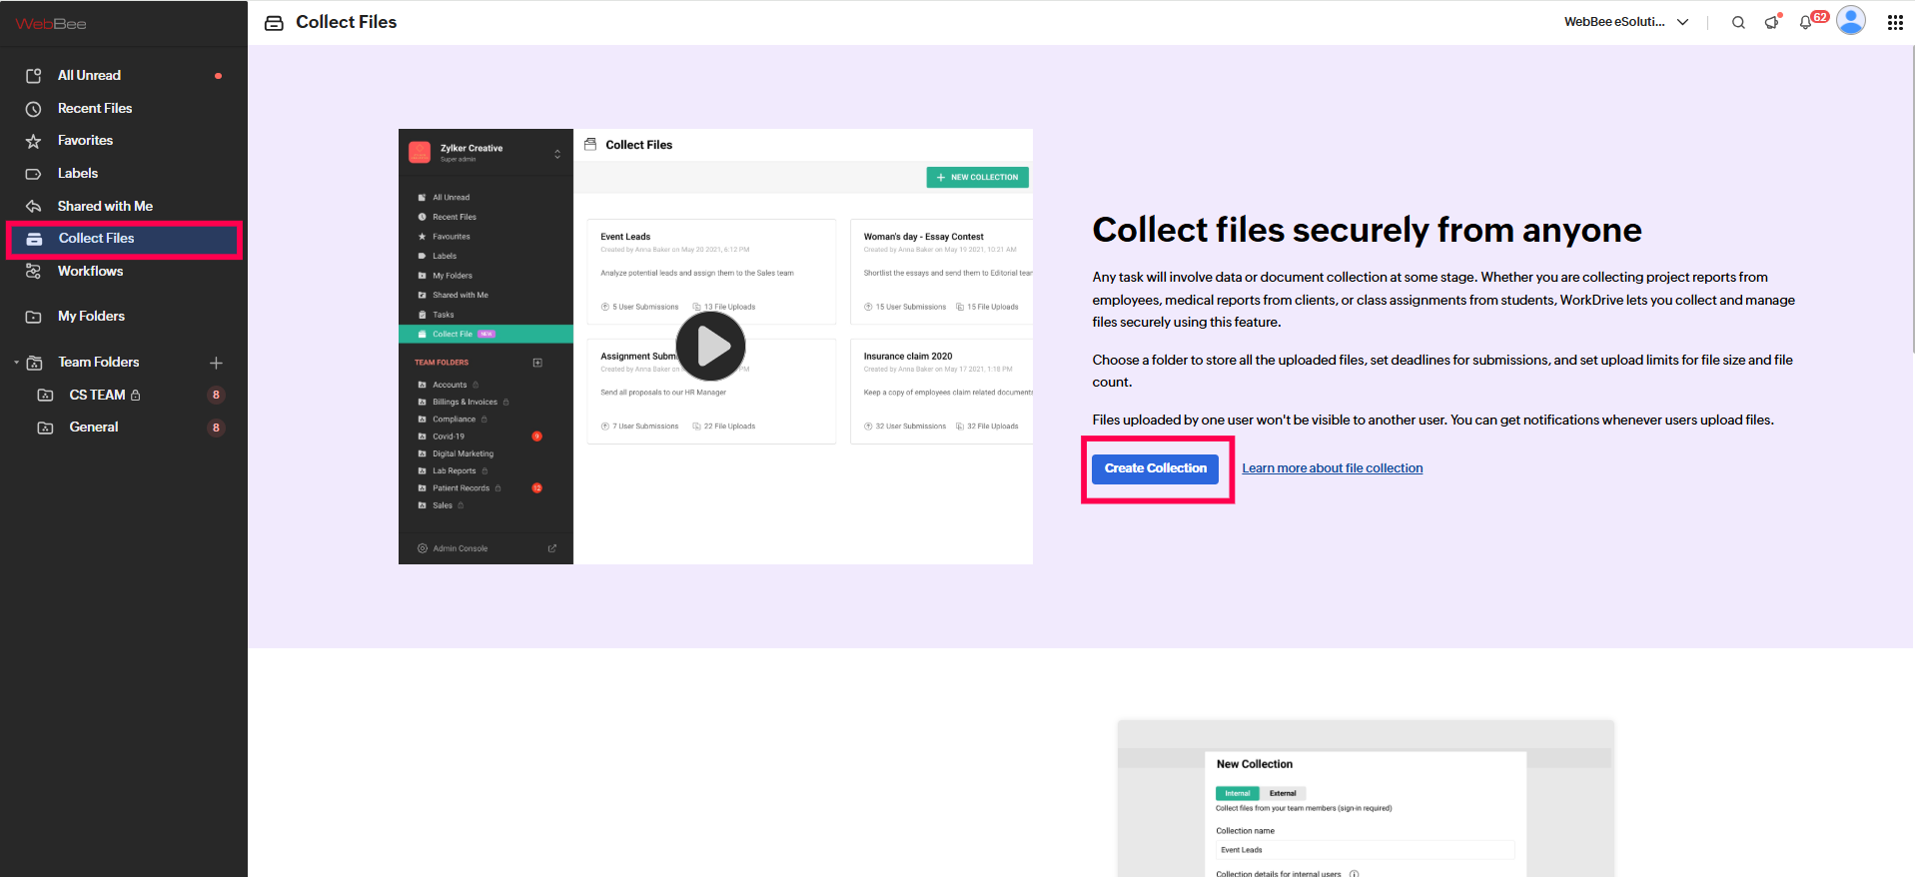This screenshot has width=1915, height=877.
Task: Open Recent Files in sidebar
Action: click(x=95, y=109)
